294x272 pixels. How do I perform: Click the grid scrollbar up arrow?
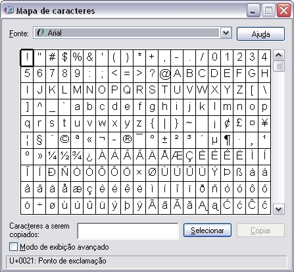click(279, 55)
